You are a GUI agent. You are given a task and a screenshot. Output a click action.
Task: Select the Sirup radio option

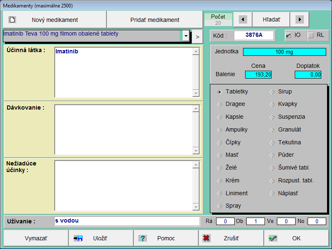272,92
